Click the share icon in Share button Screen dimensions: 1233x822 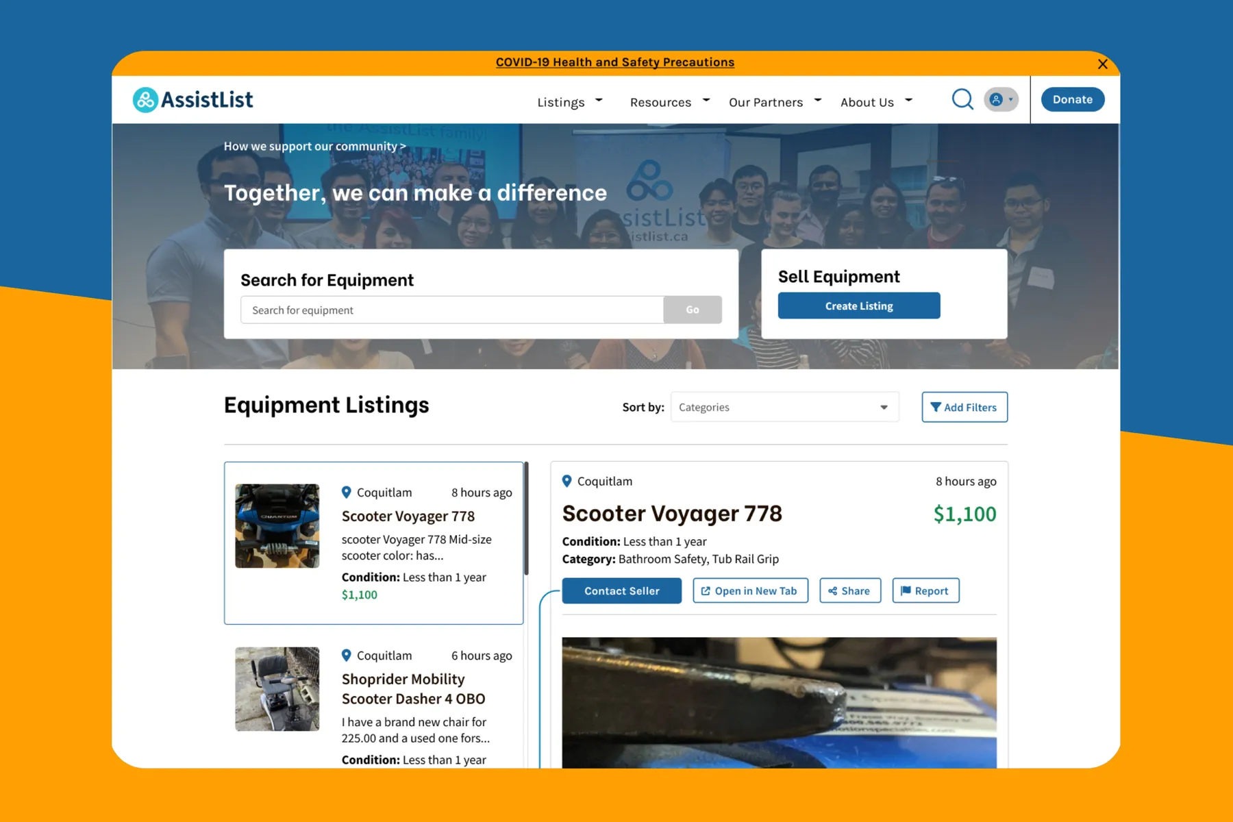(x=832, y=590)
